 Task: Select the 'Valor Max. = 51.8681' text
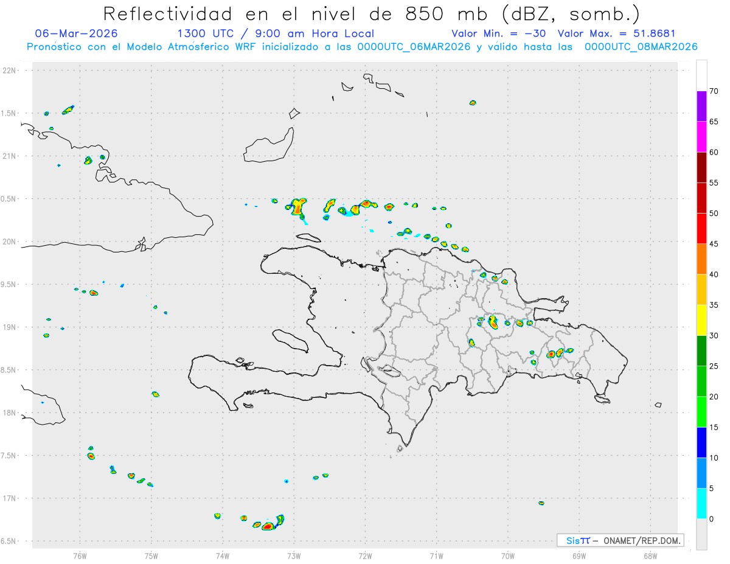tap(616, 33)
